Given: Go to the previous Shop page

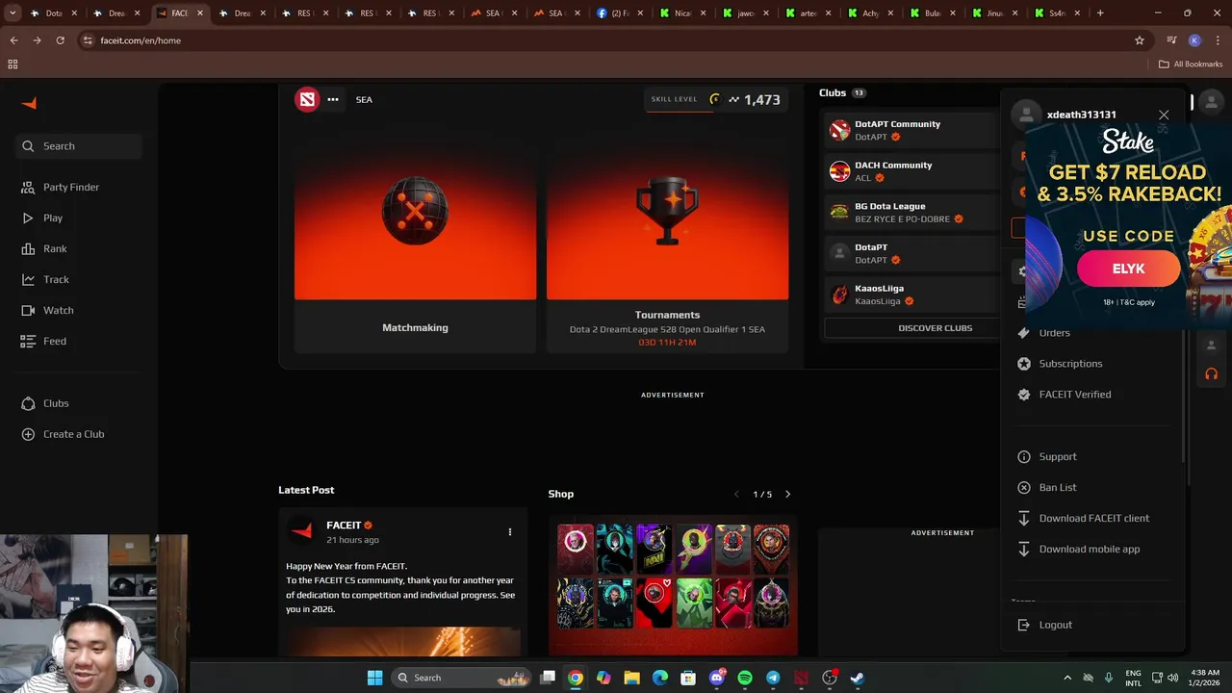Looking at the screenshot, I should 736,494.
